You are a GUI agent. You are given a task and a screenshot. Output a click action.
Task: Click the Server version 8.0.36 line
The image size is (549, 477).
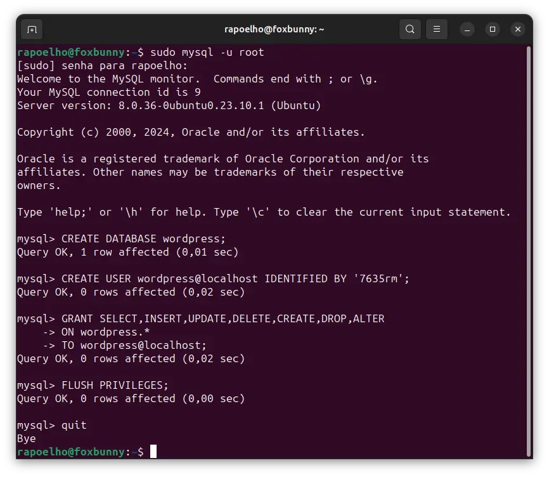point(169,105)
